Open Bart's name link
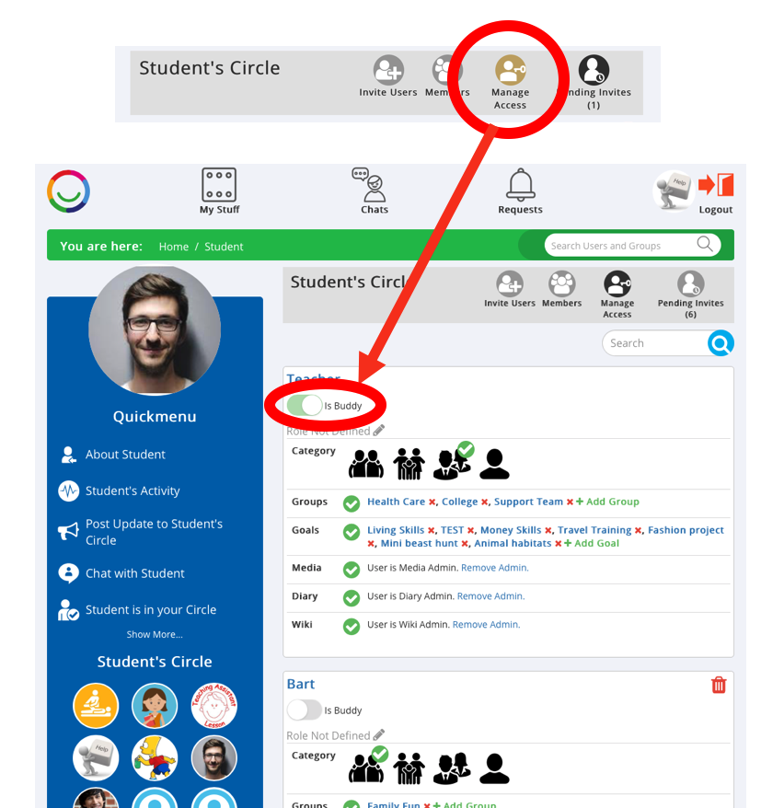This screenshot has height=808, width=761. [x=300, y=684]
